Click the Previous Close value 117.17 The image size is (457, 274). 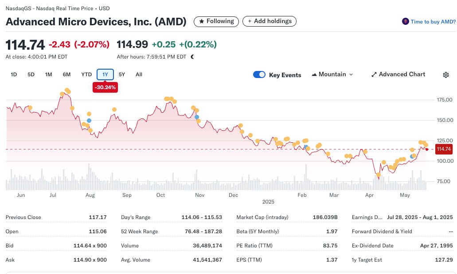pos(98,217)
